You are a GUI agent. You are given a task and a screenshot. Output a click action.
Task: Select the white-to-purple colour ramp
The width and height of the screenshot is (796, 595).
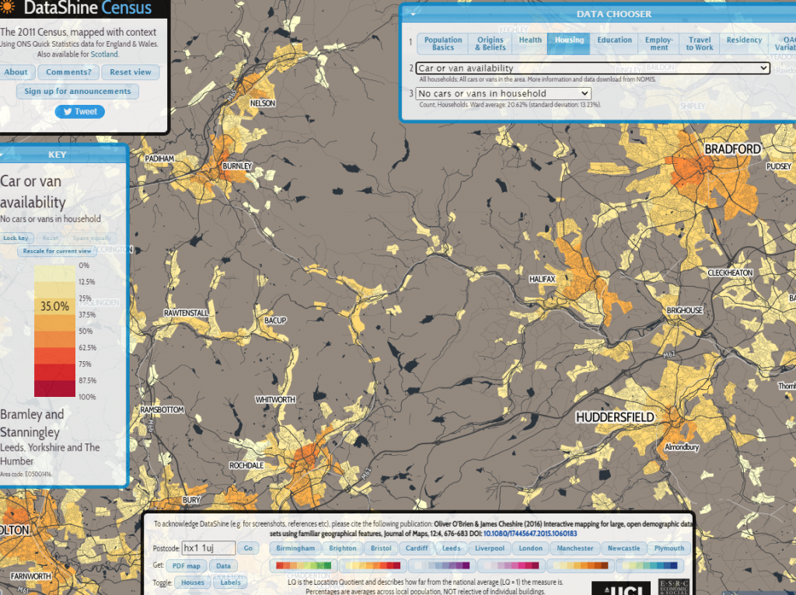point(442,565)
